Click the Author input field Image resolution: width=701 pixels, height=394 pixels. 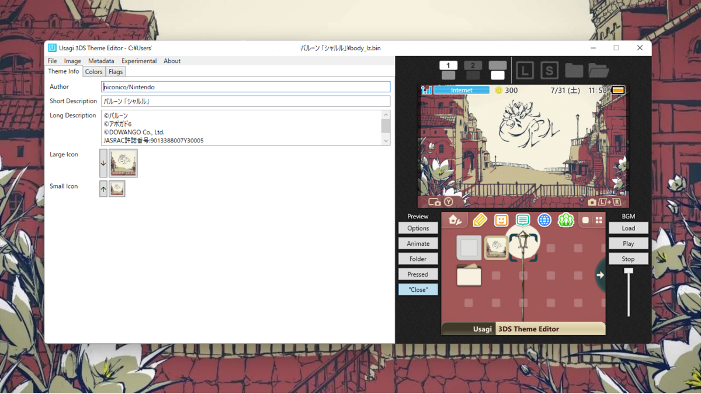(x=245, y=87)
